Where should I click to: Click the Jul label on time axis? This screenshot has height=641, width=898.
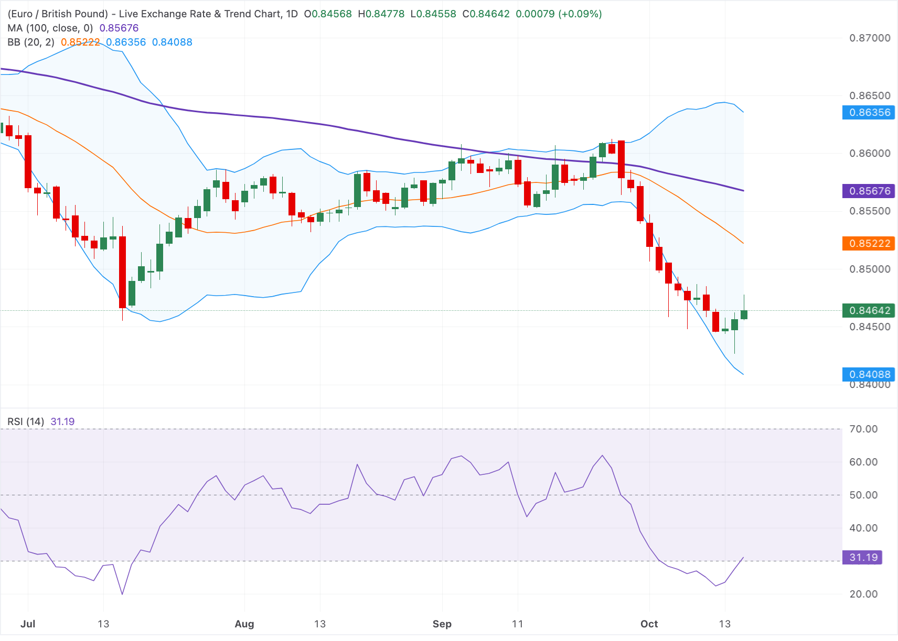tap(28, 624)
